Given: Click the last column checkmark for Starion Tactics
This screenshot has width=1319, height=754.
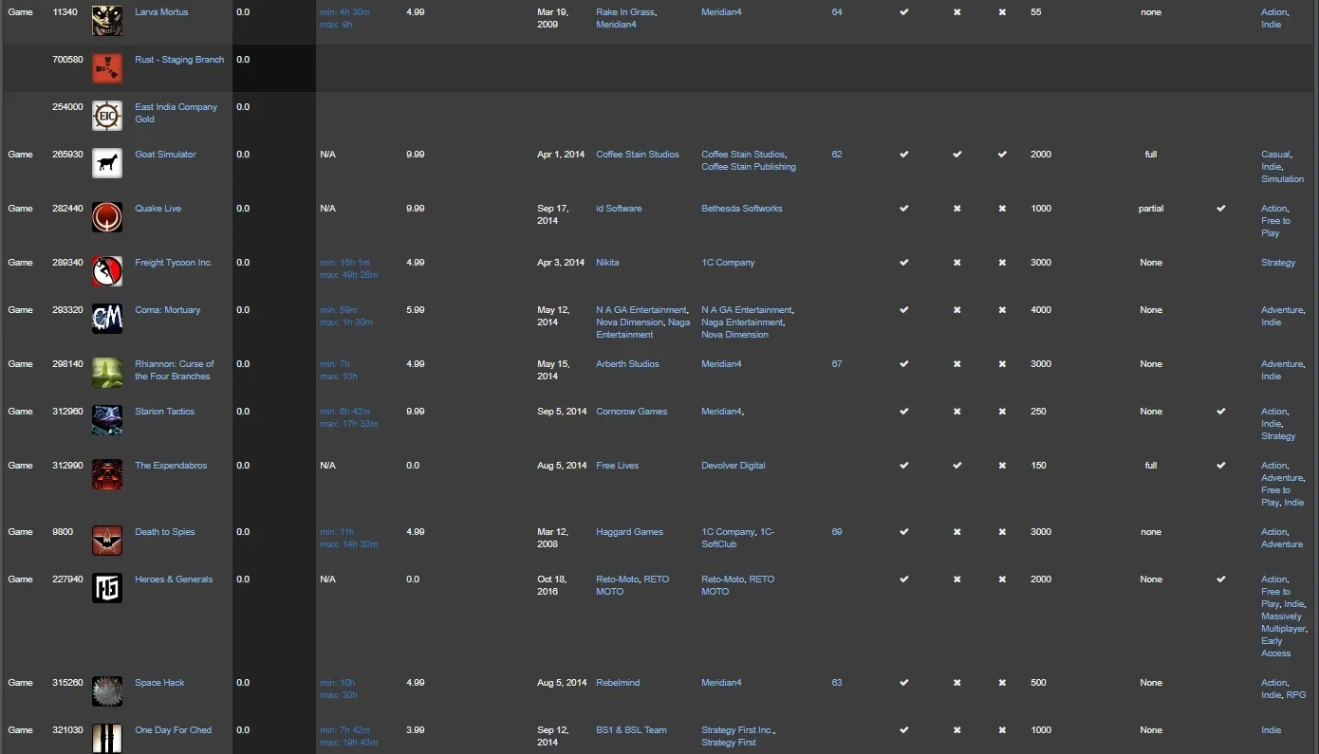Looking at the screenshot, I should click(1221, 412).
